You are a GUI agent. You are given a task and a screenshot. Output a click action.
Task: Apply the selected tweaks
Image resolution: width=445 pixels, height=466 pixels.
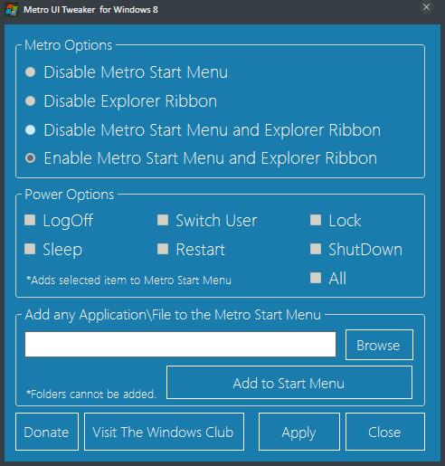click(x=299, y=432)
